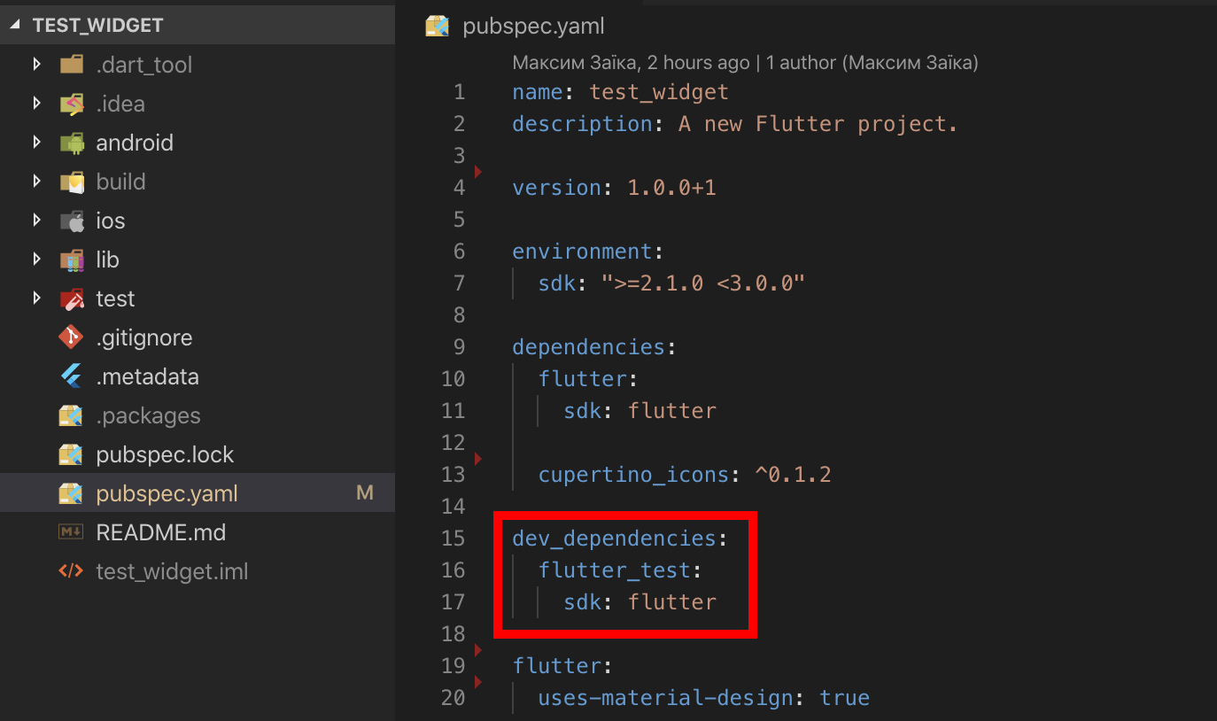Click the modified M badge on pubspec.yaml
Viewport: 1217px width, 721px height.
364,493
